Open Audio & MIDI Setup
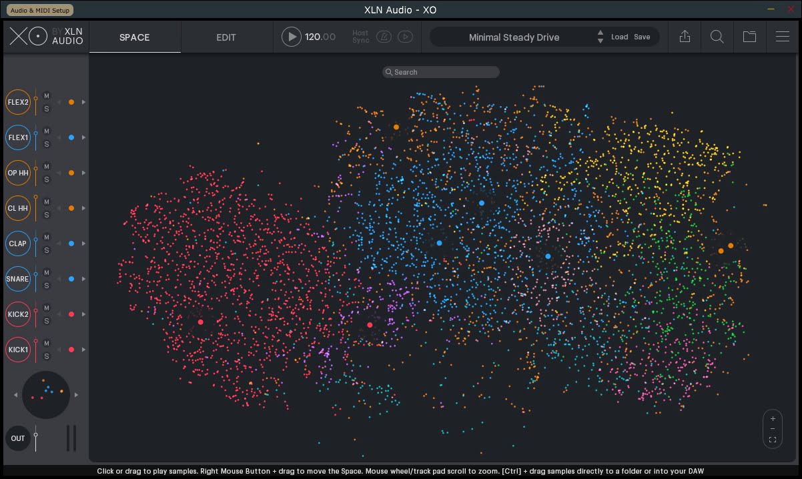Viewport: 802px width, 479px height. pos(40,10)
